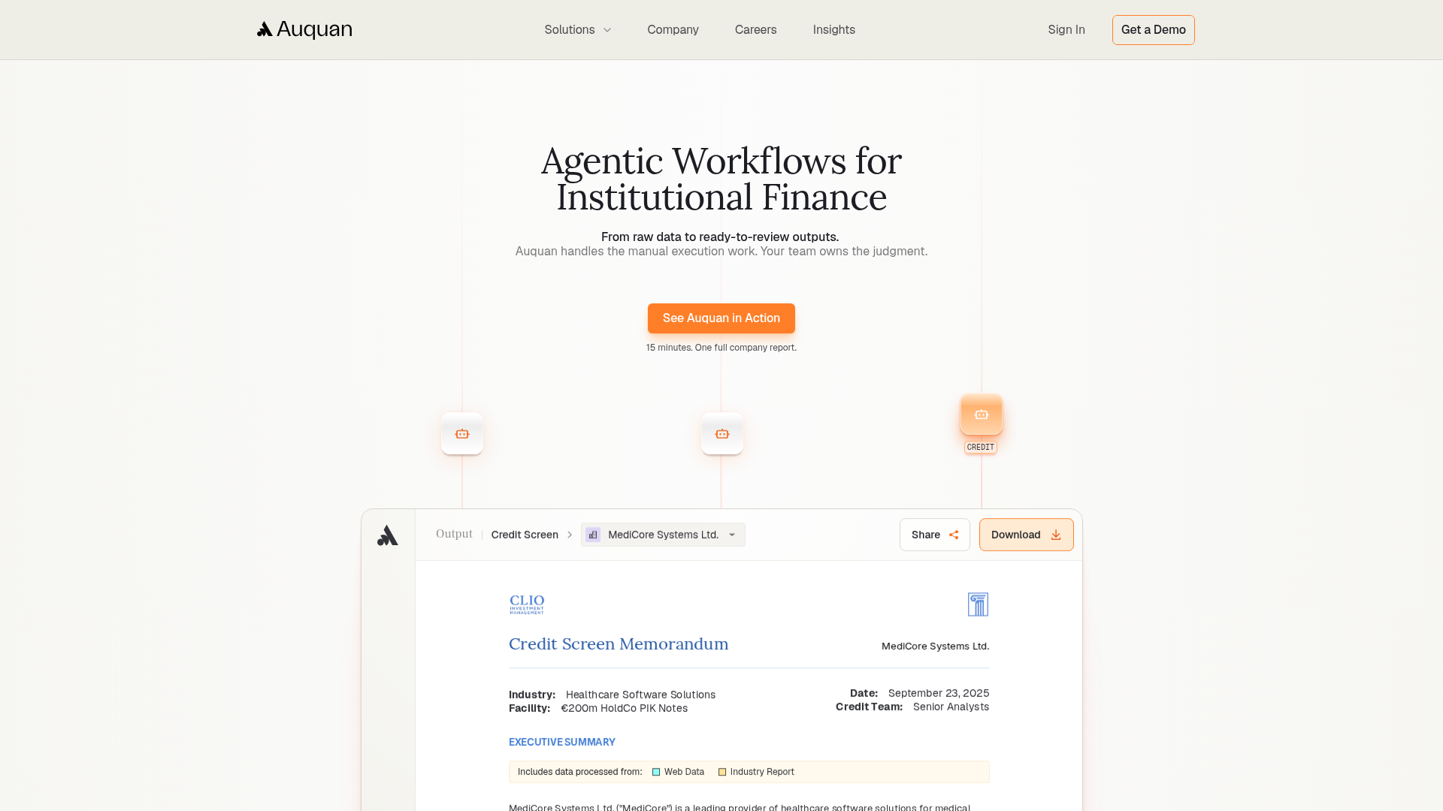
Task: Click the Auquan logo in the header
Action: (304, 29)
